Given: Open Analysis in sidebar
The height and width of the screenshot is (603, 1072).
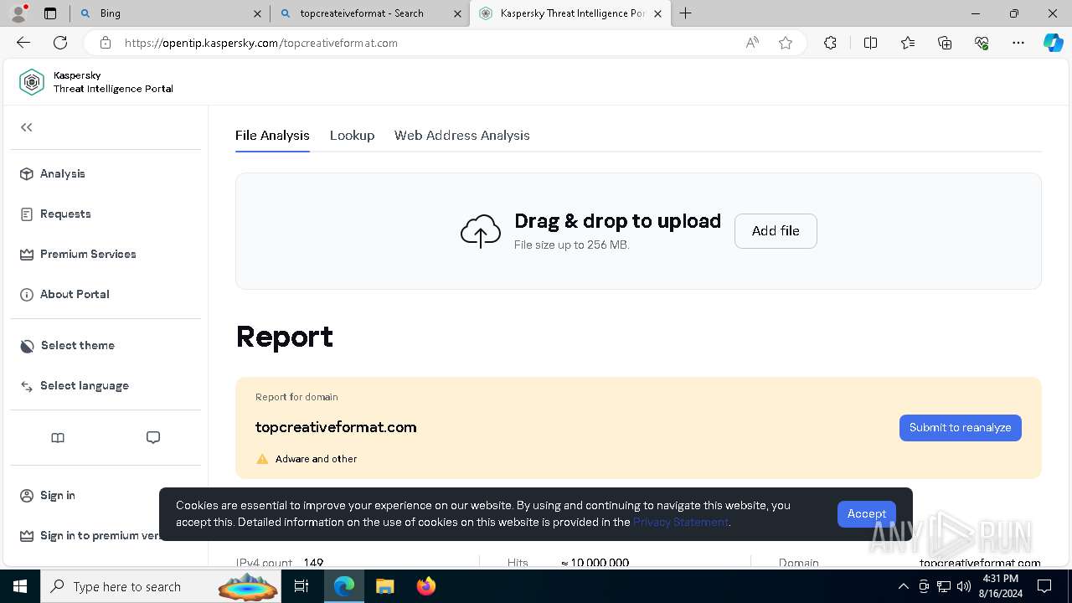Looking at the screenshot, I should (x=52, y=173).
